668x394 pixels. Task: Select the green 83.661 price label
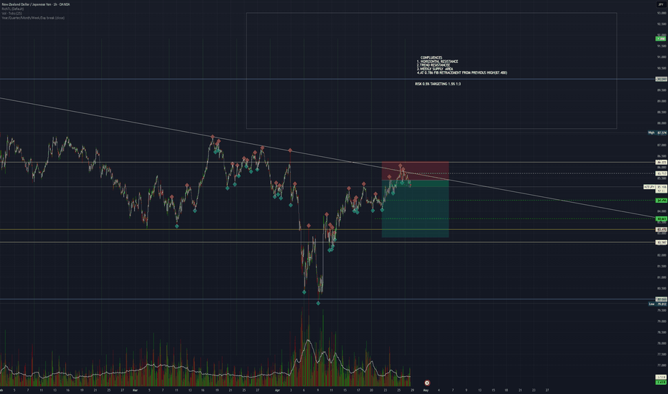pyautogui.click(x=661, y=219)
